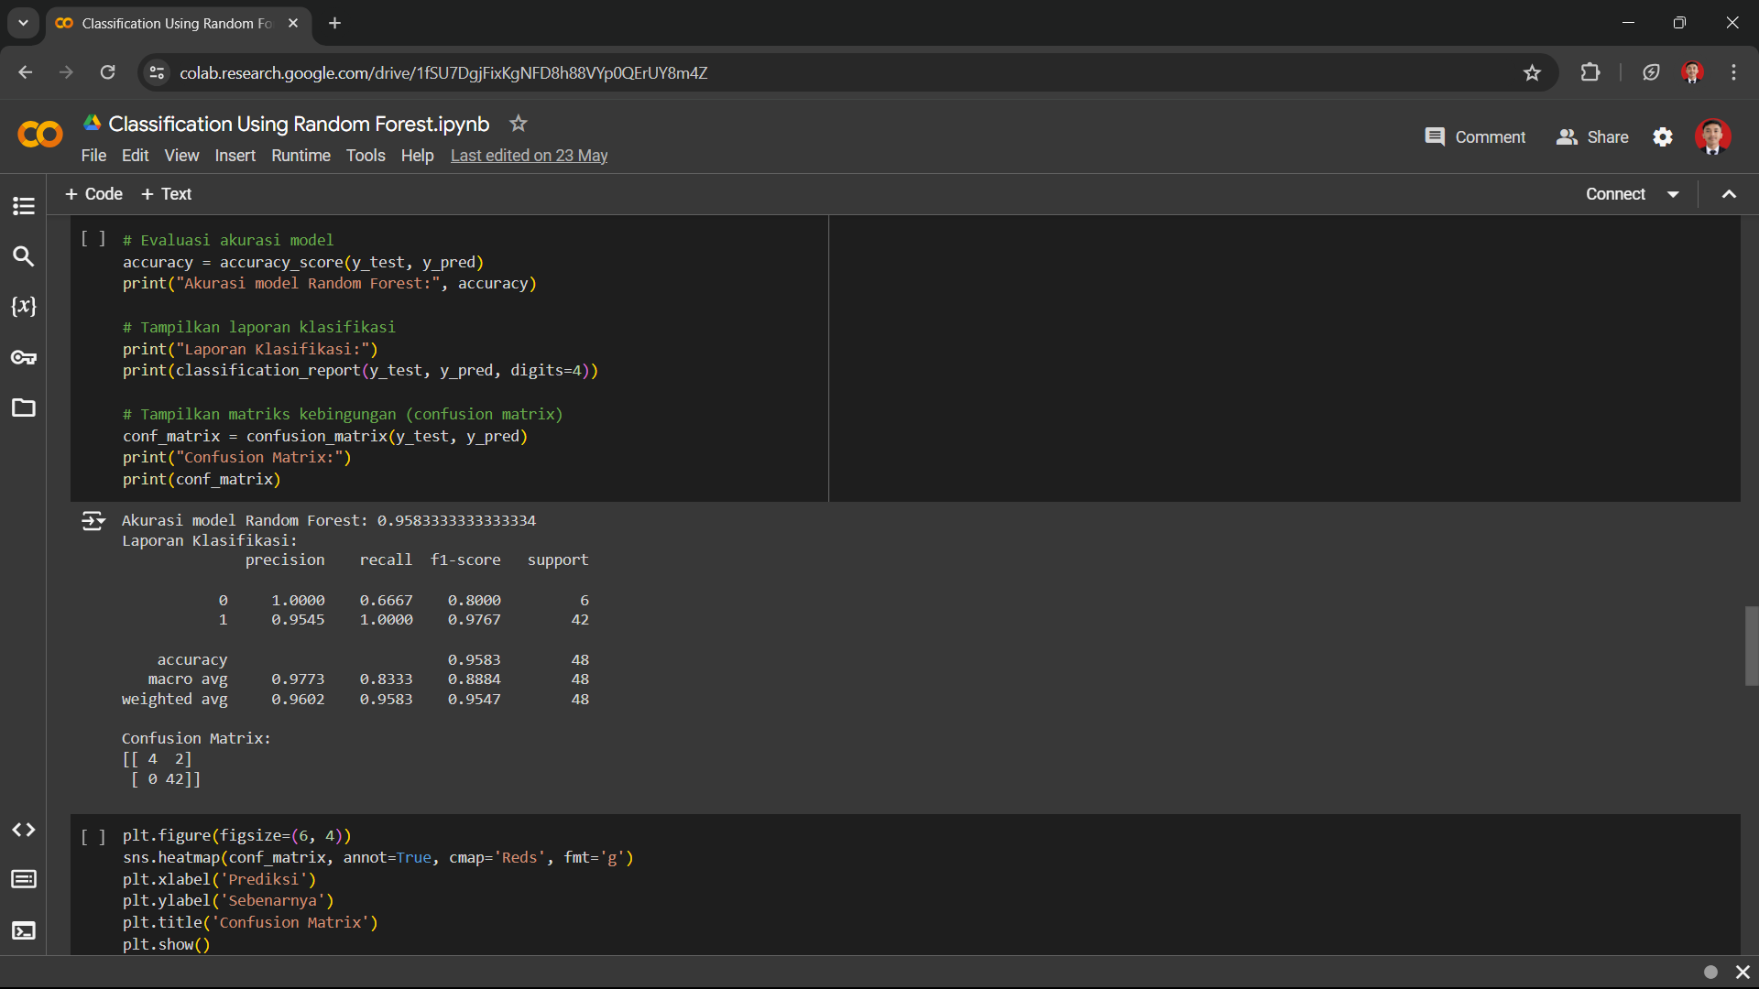
Task: Expand the Connect options dropdown arrow
Action: pos(1673,194)
